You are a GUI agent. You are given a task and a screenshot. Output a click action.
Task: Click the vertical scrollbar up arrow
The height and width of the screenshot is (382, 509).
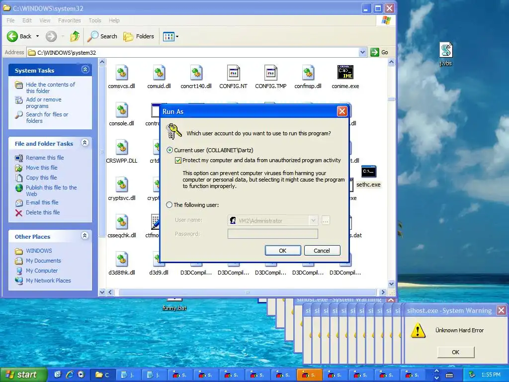[391, 62]
